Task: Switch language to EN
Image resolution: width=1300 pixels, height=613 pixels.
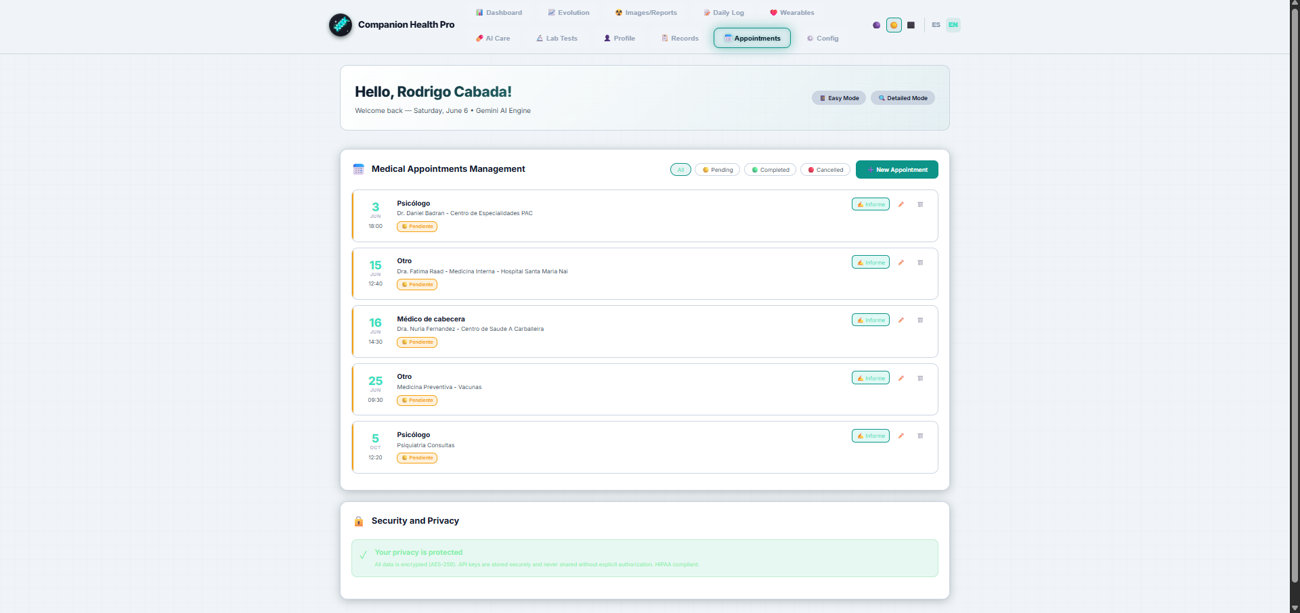Action: [x=953, y=25]
